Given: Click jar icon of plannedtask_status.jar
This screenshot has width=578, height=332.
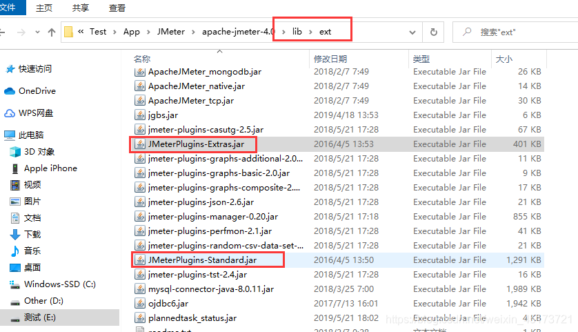Looking at the screenshot, I should pos(140,318).
